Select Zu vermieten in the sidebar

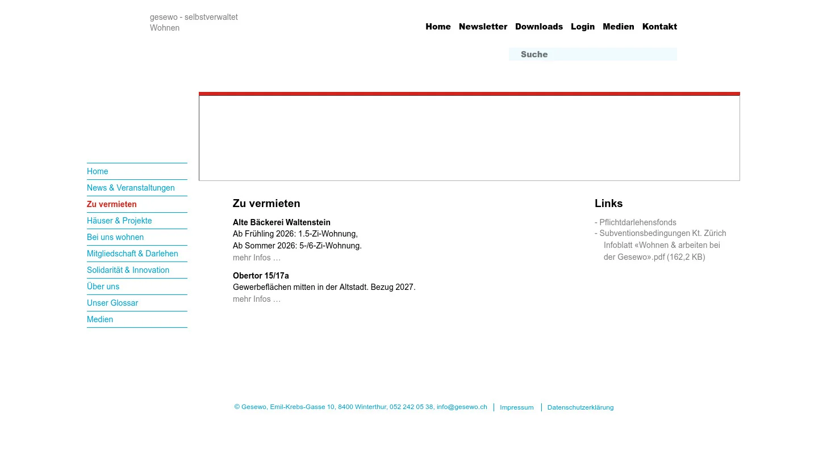(x=112, y=204)
